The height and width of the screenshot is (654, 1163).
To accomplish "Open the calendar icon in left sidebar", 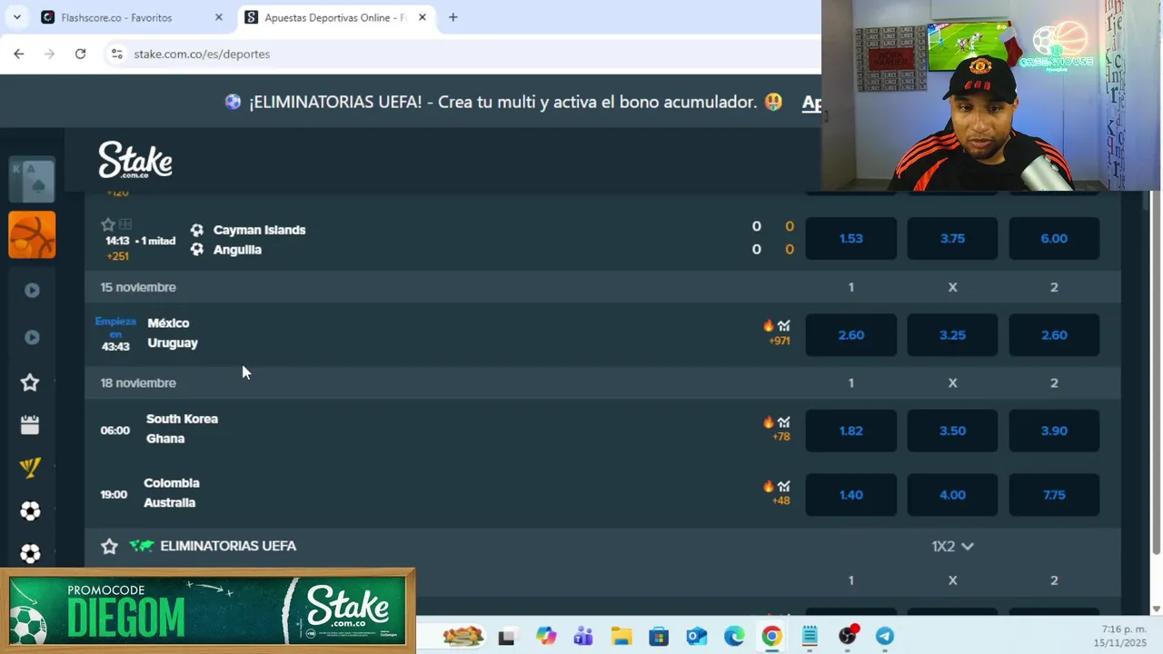I will [30, 424].
